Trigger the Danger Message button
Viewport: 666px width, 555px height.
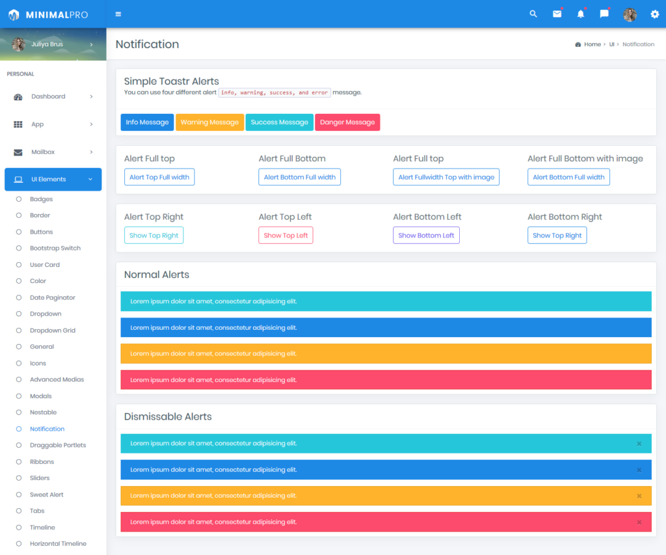click(347, 122)
